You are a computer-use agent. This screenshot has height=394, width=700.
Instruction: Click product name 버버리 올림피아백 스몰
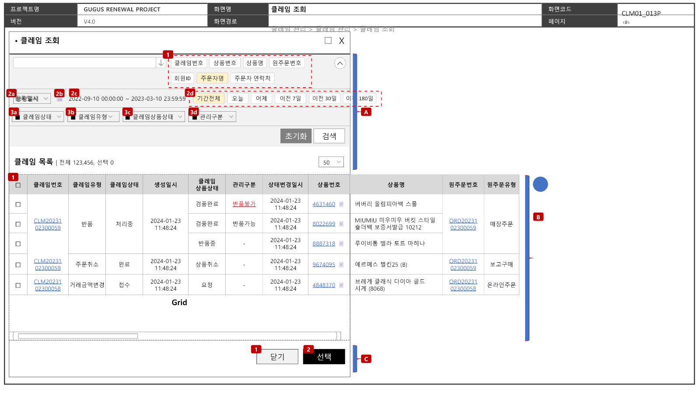coord(386,204)
